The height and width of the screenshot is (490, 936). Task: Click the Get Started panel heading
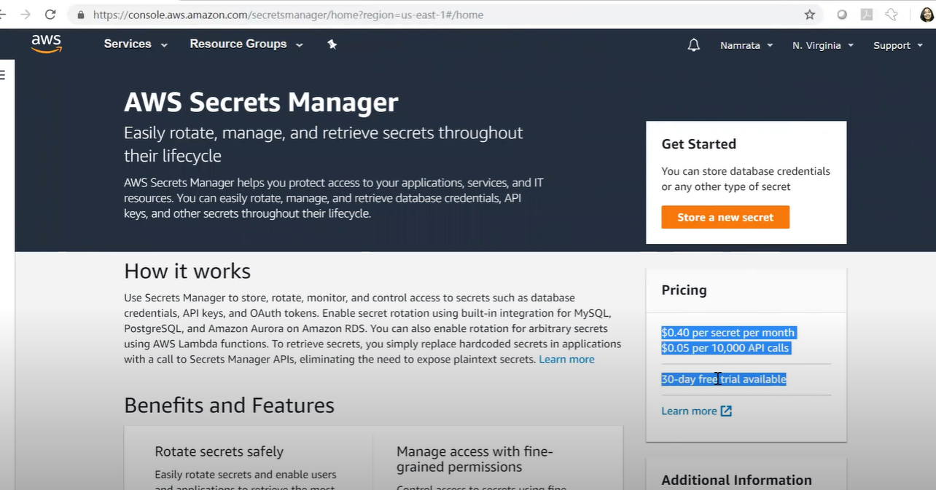point(698,144)
